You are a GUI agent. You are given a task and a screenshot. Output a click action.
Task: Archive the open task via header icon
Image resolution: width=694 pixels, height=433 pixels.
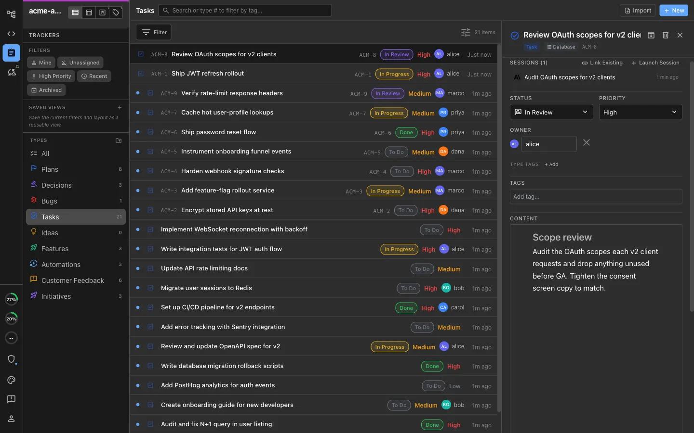(x=651, y=35)
